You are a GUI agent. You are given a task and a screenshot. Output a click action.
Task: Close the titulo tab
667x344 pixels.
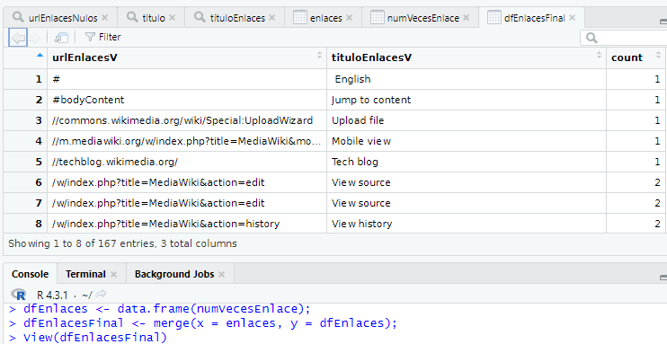[173, 18]
